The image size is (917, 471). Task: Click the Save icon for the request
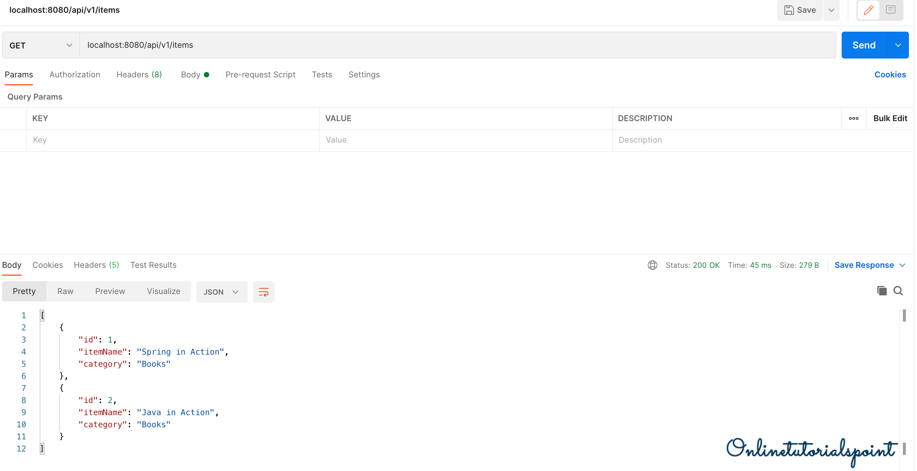pyautogui.click(x=800, y=10)
